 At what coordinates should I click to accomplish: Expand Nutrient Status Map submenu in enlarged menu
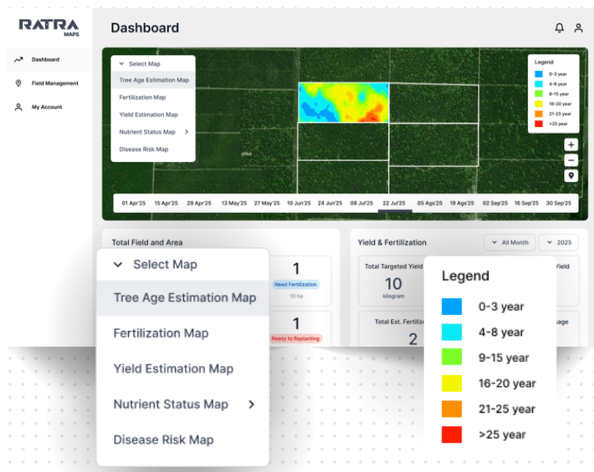pos(251,405)
